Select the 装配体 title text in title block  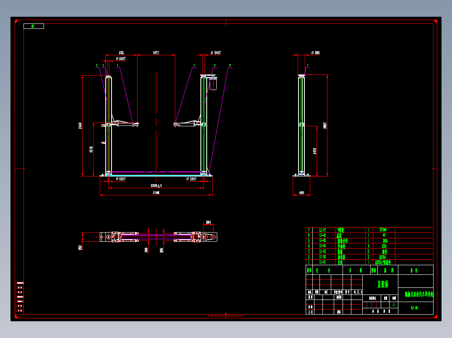[x=383, y=284]
